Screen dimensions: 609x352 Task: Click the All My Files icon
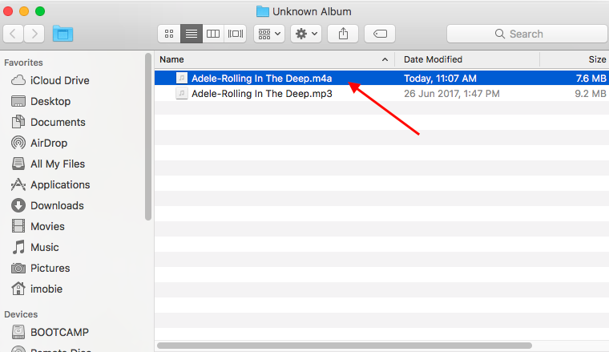18,164
